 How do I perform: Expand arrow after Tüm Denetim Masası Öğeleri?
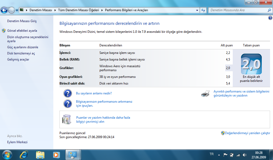click(x=102, y=10)
